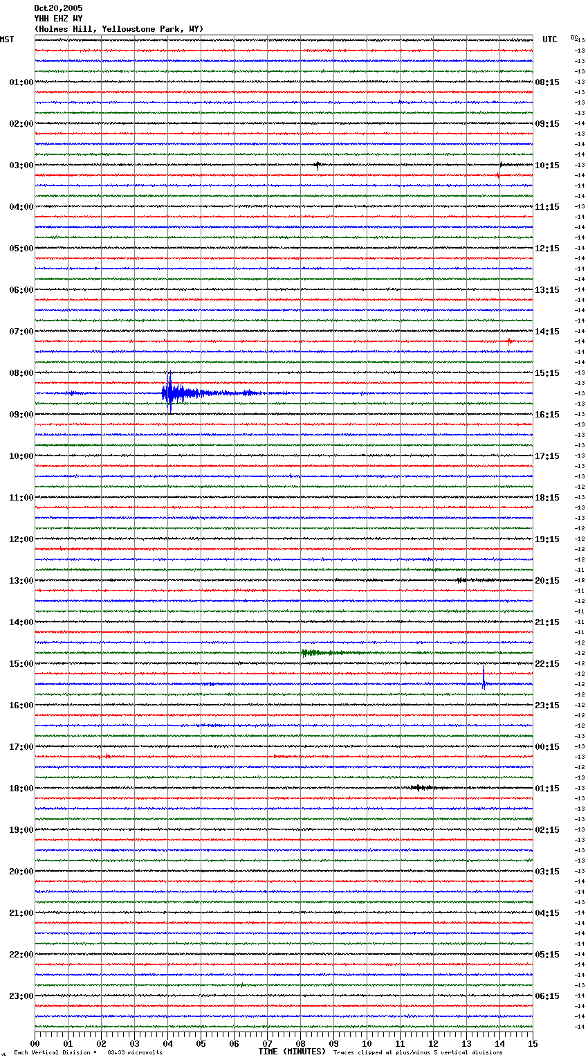588x1062 pixels.
Task: Select the 14:00 MST time label
Action: pyautogui.click(x=21, y=622)
